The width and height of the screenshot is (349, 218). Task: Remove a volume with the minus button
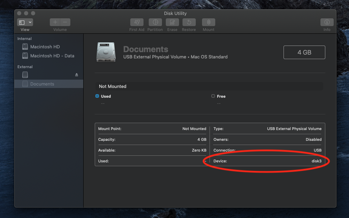point(65,22)
